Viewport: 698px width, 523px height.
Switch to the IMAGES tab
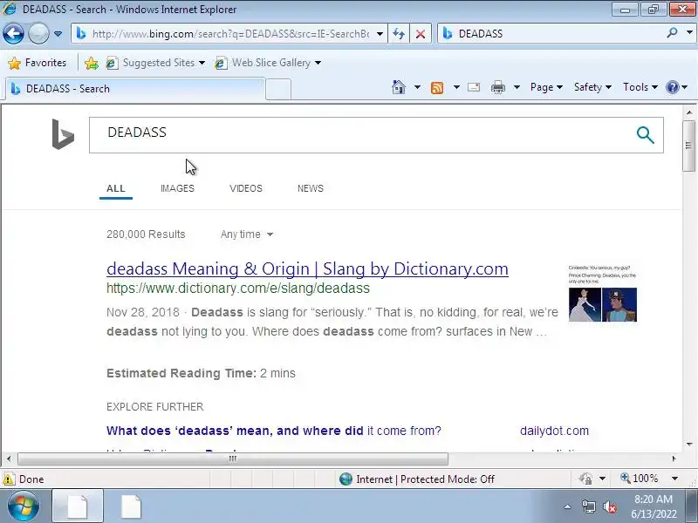[x=177, y=188]
